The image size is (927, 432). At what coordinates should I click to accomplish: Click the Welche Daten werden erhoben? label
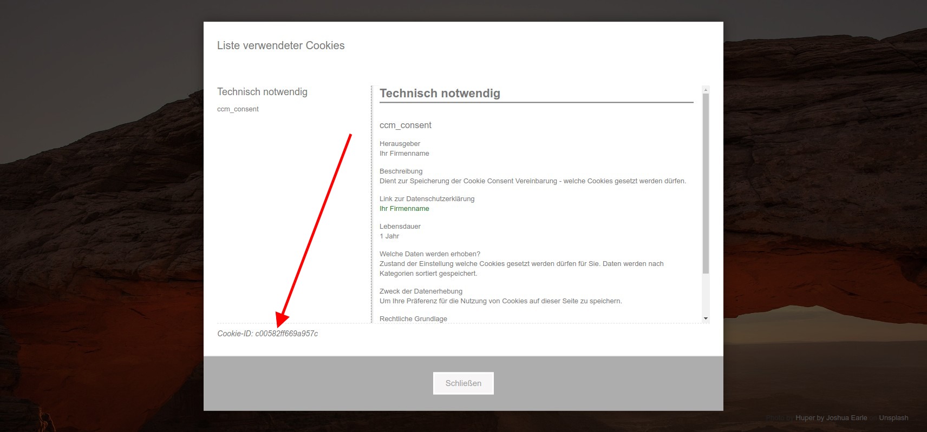[x=430, y=254]
